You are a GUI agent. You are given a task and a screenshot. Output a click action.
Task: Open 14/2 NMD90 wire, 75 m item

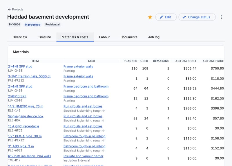26,106
